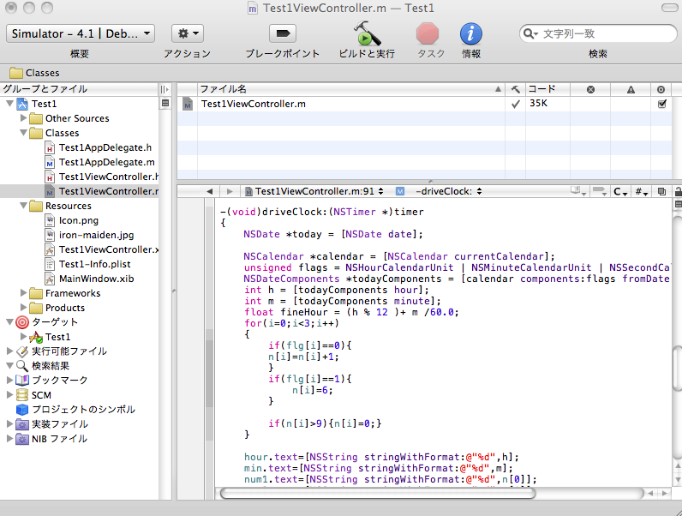
Task: Toggle target checkbox for Test1ViewController.m
Action: pyautogui.click(x=662, y=104)
